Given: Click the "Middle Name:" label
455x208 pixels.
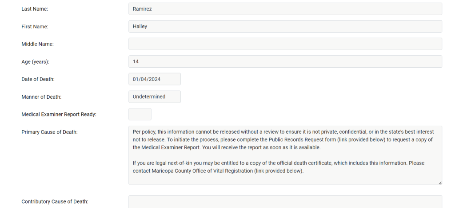Looking at the screenshot, I should [37, 44].
